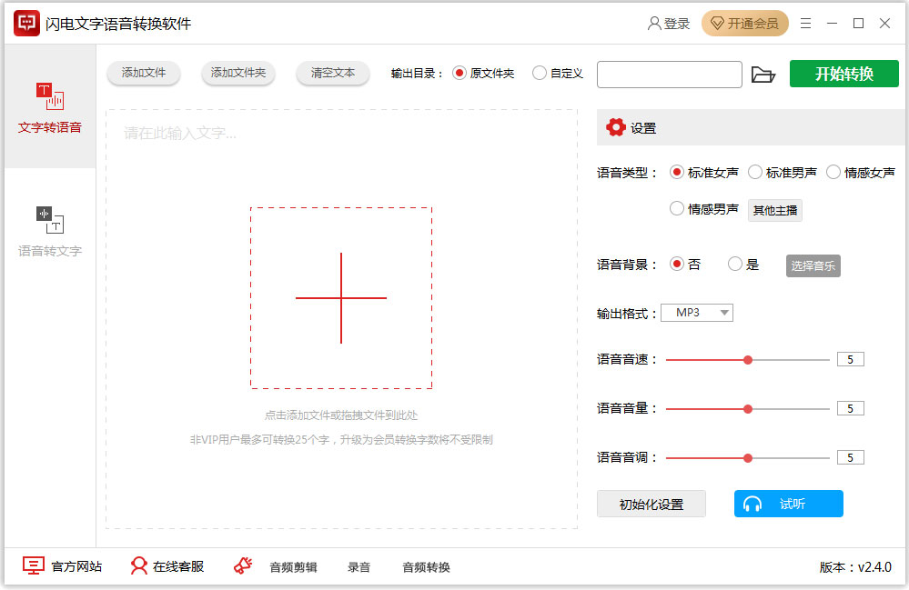
Task: Click the red settings gear icon
Action: coord(616,127)
